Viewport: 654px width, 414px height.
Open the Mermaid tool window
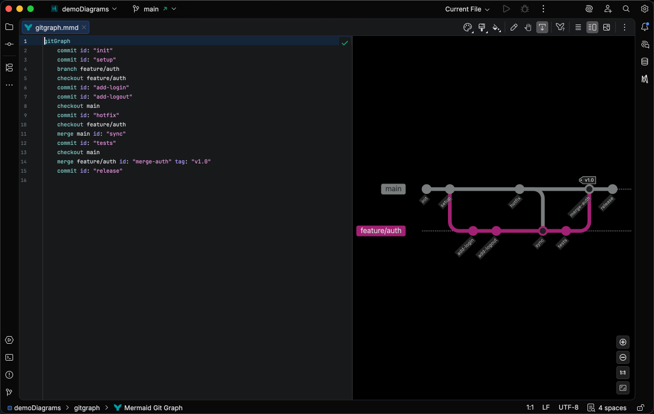[x=645, y=79]
